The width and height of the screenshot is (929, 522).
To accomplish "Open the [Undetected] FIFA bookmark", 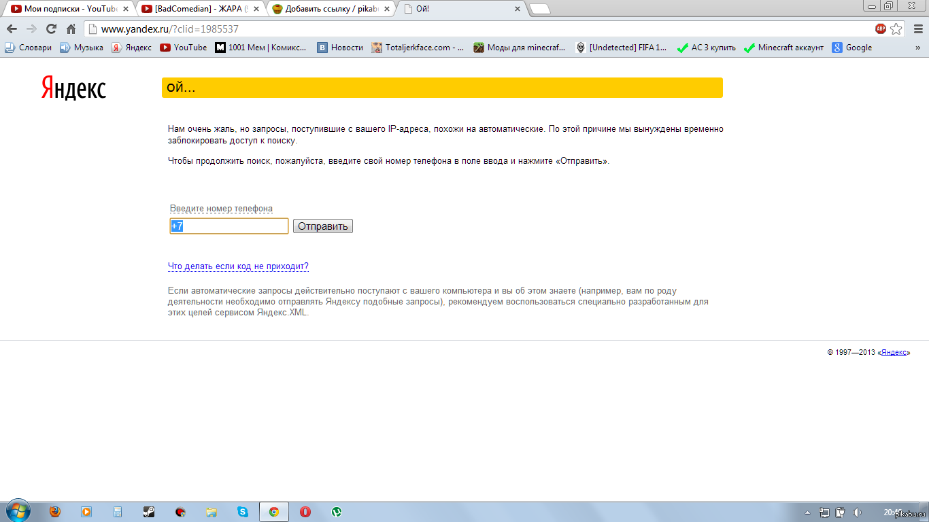I will (x=622, y=48).
